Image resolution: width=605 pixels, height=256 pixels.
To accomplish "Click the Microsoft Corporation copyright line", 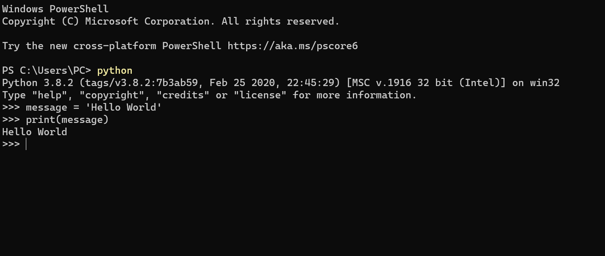I will (x=171, y=21).
